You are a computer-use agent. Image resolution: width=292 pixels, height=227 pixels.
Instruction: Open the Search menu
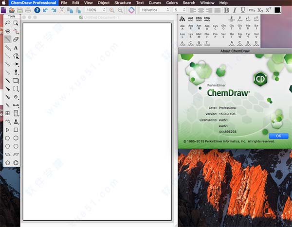click(189, 3)
